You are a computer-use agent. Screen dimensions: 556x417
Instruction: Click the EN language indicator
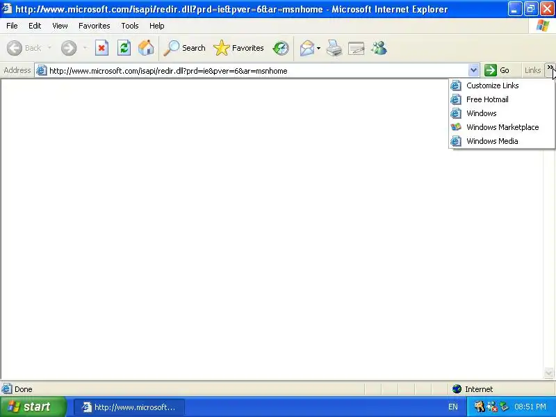[453, 407]
